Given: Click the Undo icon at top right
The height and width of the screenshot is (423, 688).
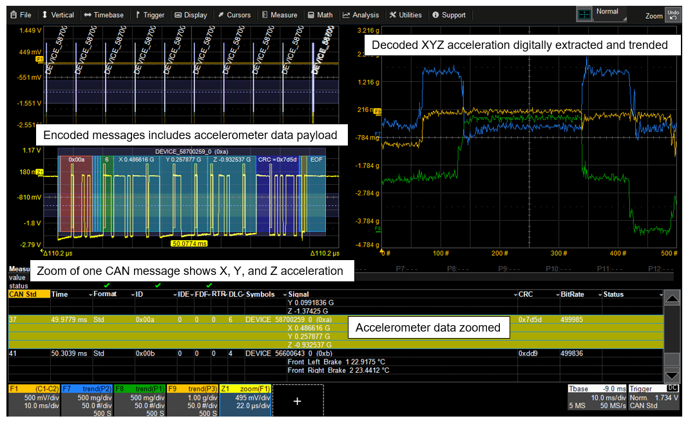Looking at the screenshot, I should (674, 13).
